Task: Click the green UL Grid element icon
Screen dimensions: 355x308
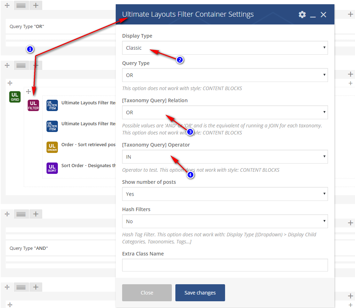Action: click(x=15, y=97)
